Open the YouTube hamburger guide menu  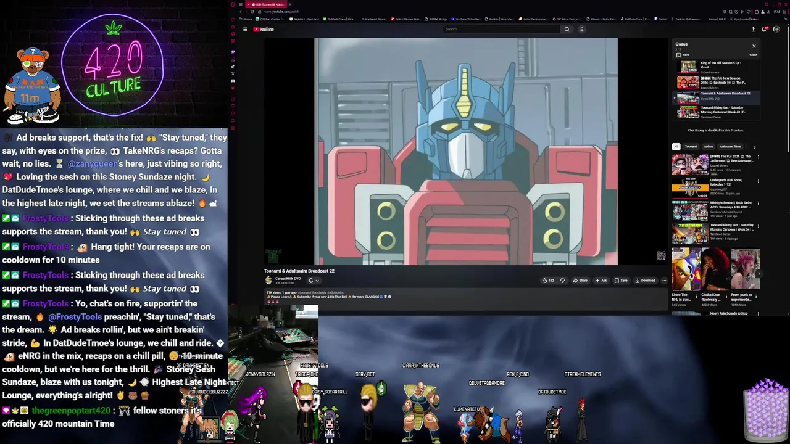(245, 29)
